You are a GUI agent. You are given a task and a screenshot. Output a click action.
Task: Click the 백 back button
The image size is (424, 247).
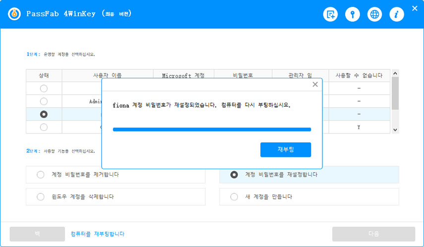(37, 234)
